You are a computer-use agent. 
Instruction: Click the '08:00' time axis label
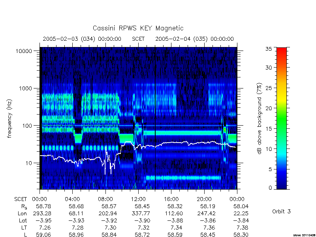tap(105, 199)
